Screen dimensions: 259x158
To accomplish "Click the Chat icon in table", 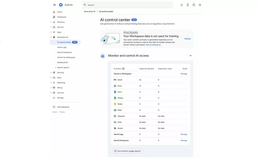I will point(115,122).
